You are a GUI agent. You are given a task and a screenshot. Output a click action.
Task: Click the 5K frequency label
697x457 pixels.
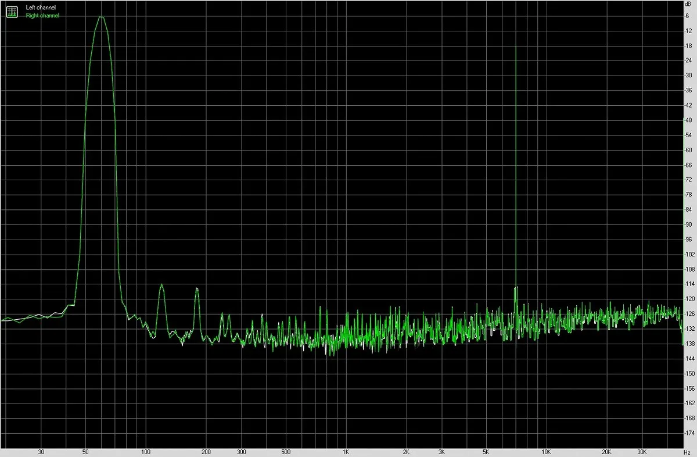(486, 452)
